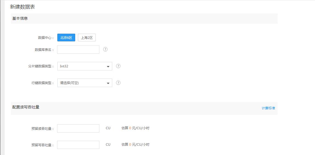
Task: Click the 基本信息 section header
Action: coord(20,18)
